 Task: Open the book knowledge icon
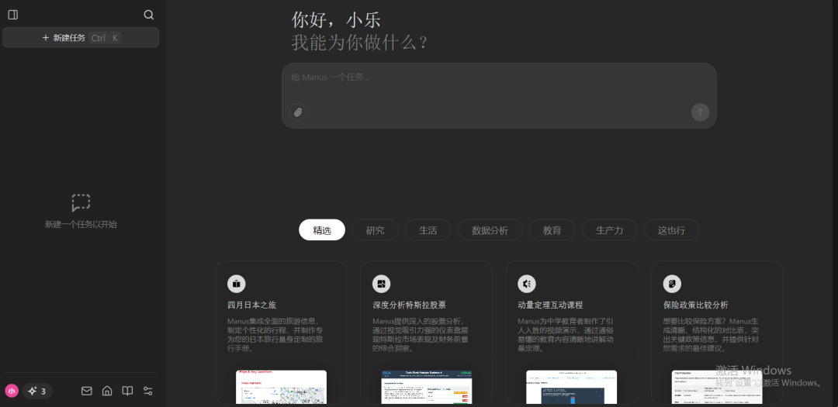click(127, 391)
